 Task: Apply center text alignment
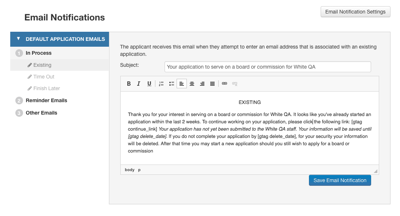tap(192, 84)
